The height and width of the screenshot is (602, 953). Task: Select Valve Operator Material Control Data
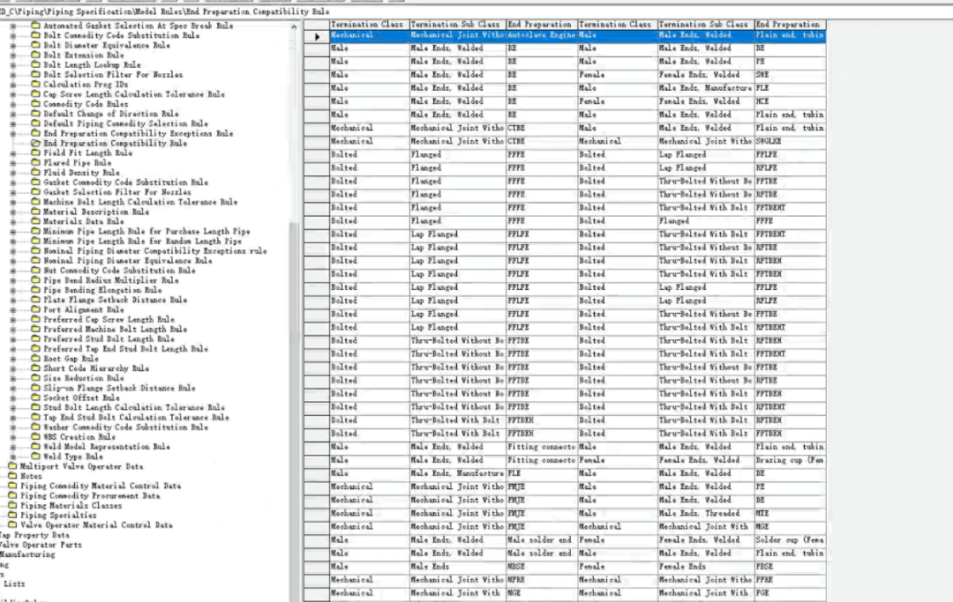click(x=96, y=525)
